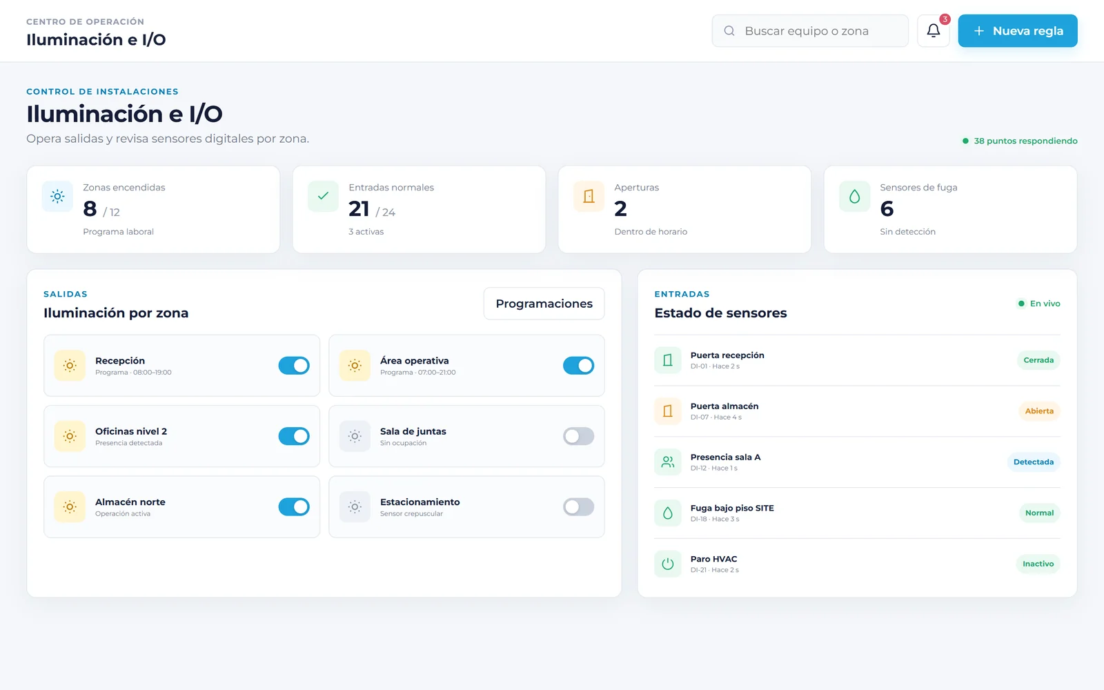Click the 'Sin detección' caption

pos(908,232)
